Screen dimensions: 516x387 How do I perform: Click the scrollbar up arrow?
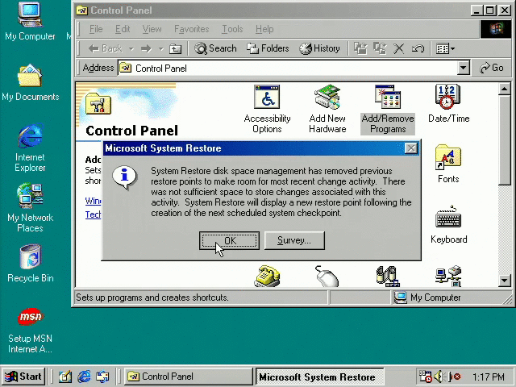(x=505, y=89)
